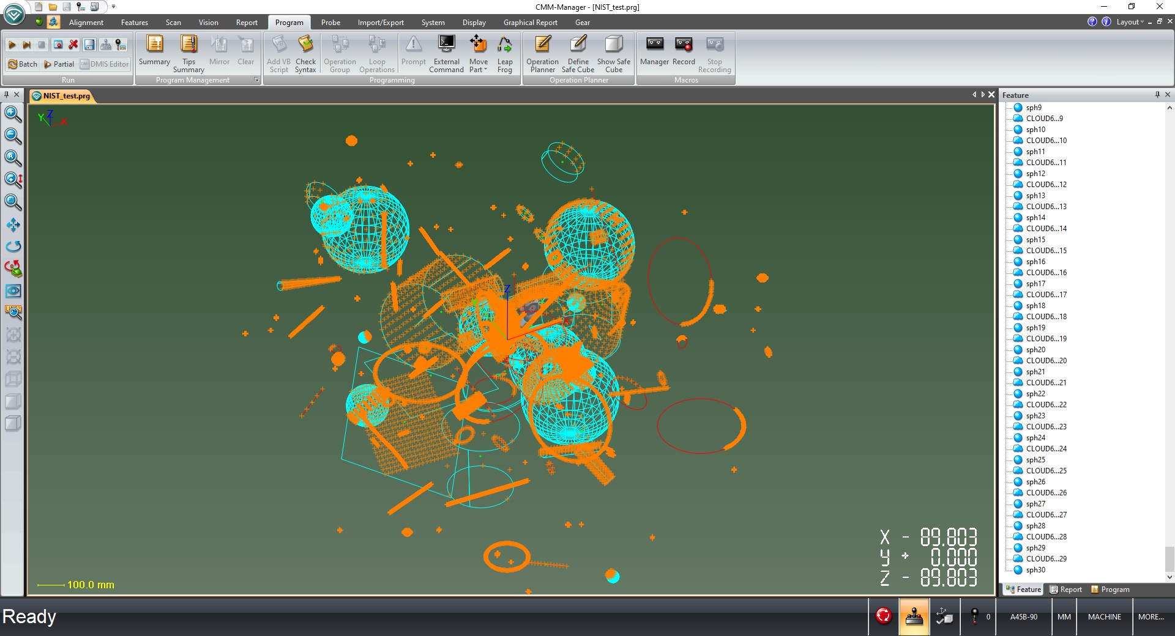Screen dimensions: 1175x636
Task: Click the document tab list right arrow
Action: point(983,95)
